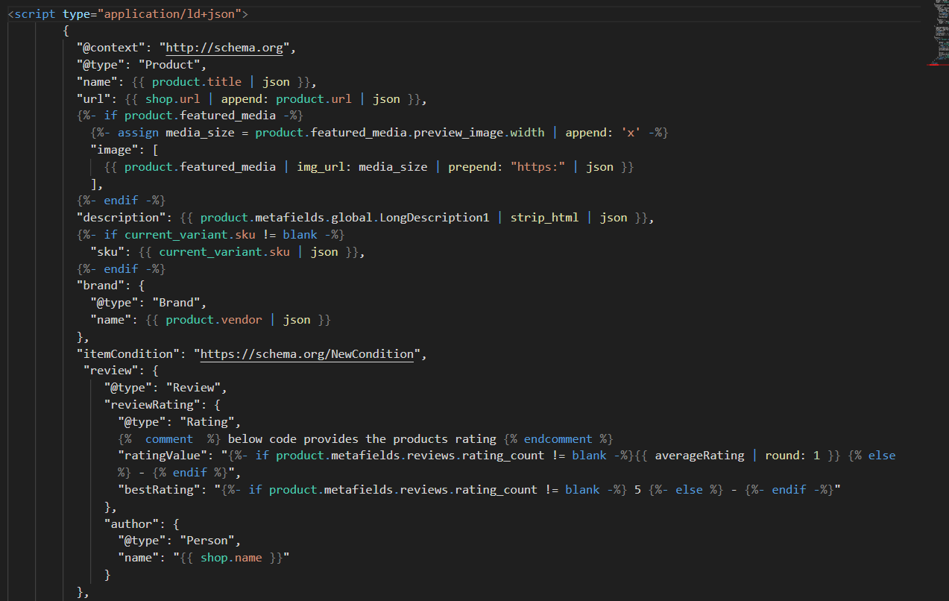Click the img_url filter
Image resolution: width=949 pixels, height=601 pixels.
click(x=321, y=167)
